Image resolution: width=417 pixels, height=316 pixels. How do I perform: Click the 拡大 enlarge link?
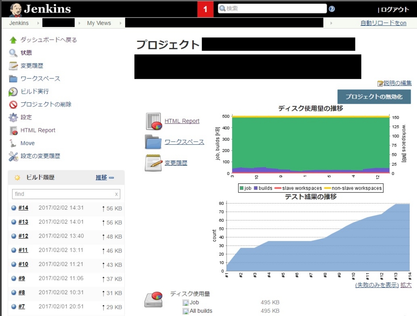(406, 285)
